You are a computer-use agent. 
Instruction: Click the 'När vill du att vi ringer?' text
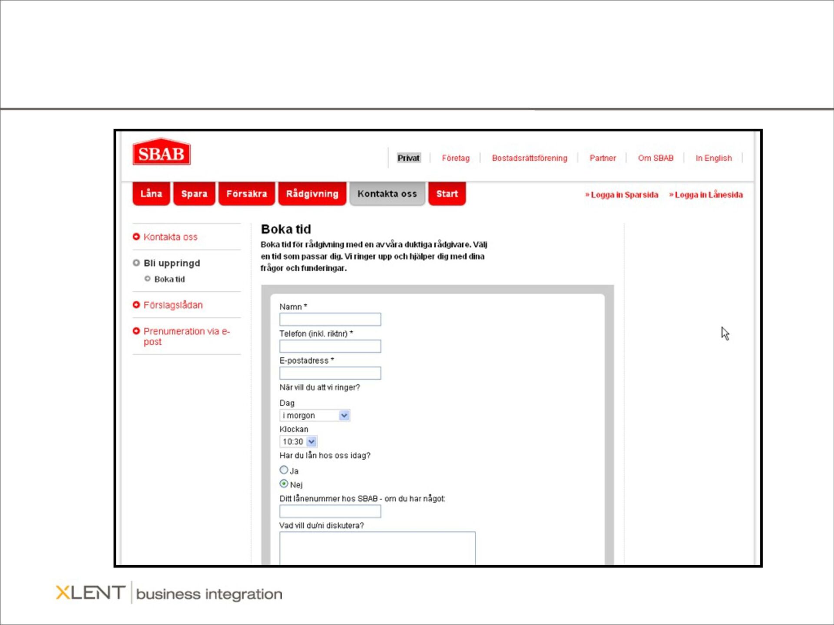pyautogui.click(x=320, y=387)
